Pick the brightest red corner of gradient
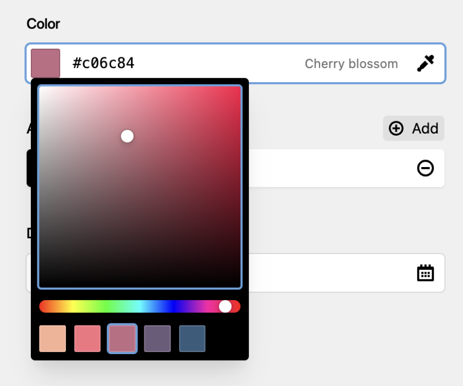The height and width of the screenshot is (386, 463). (239, 88)
